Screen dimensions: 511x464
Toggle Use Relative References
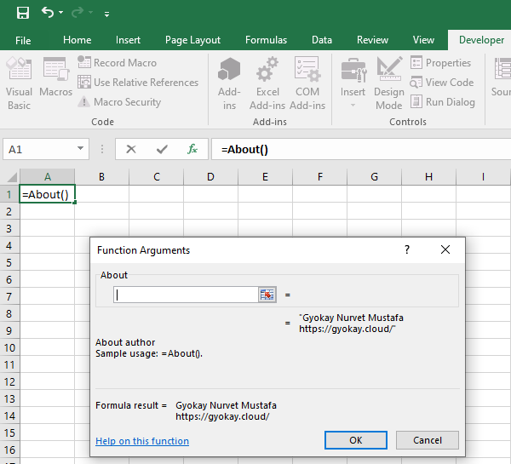(138, 83)
